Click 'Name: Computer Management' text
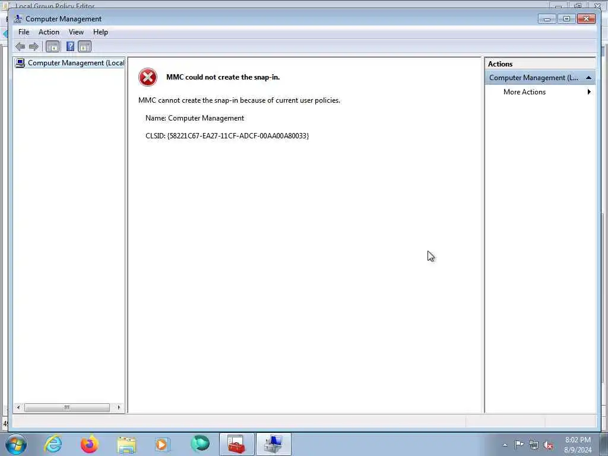The image size is (608, 456). 195,118
